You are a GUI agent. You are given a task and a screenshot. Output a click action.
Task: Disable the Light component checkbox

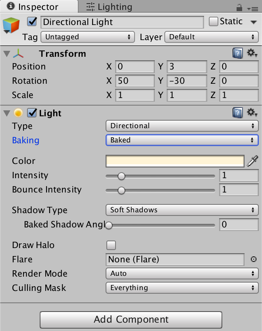pyautogui.click(x=32, y=113)
